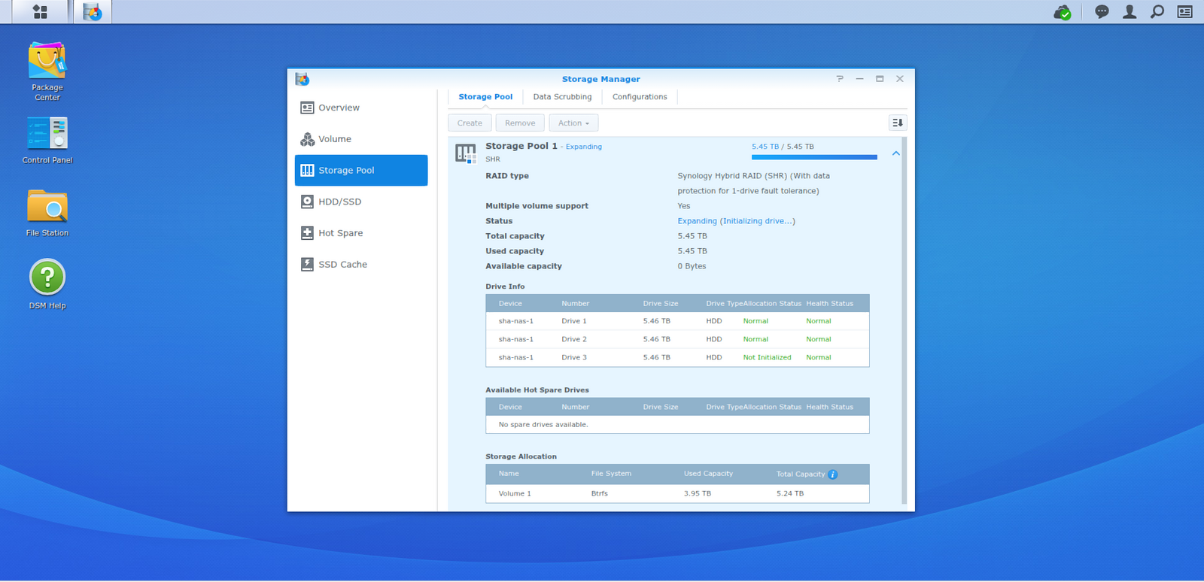Open the DSM Main Menu grid icon
The image size is (1204, 582).
40,12
